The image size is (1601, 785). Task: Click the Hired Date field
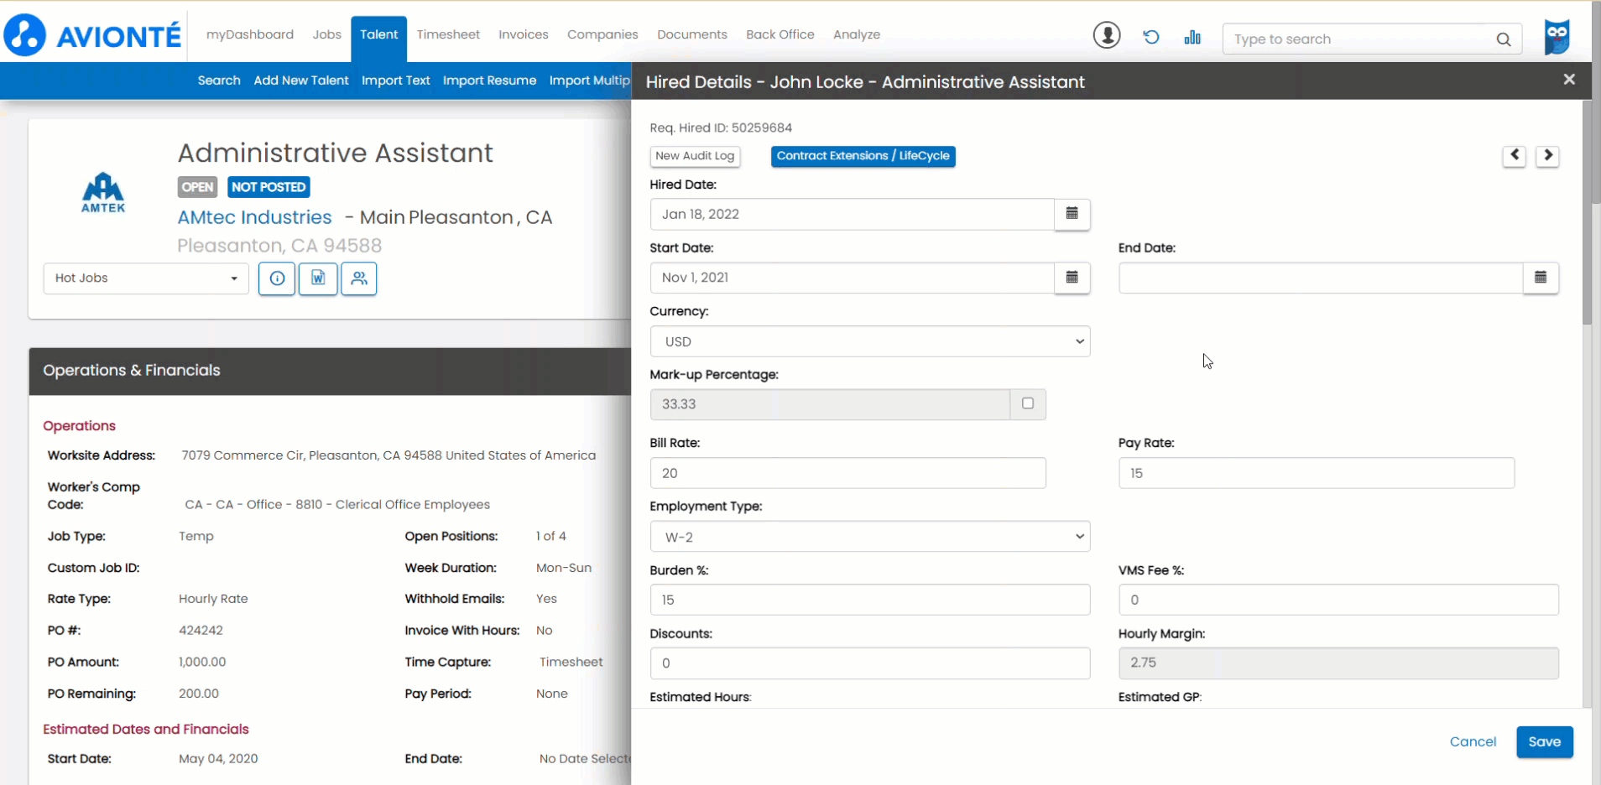pyautogui.click(x=852, y=214)
